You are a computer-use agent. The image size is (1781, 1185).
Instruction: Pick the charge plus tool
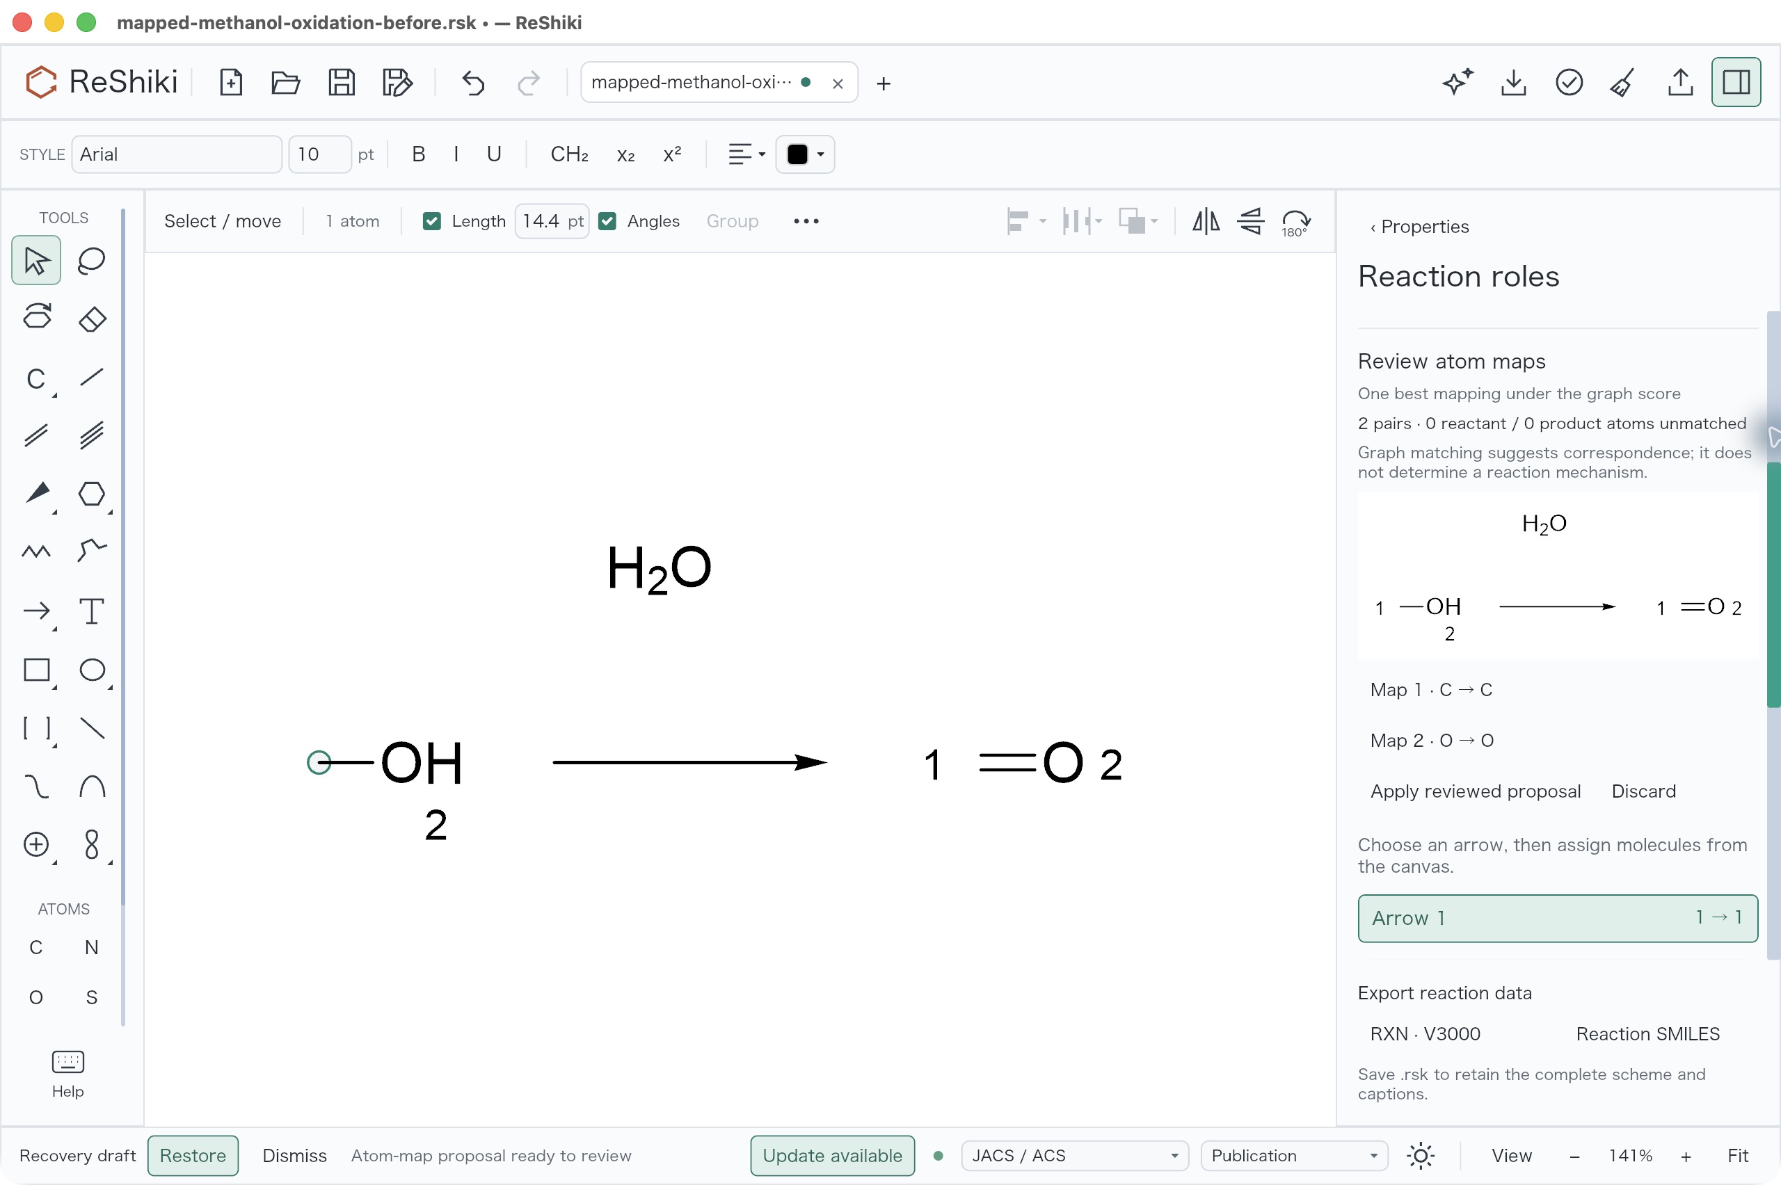(36, 844)
